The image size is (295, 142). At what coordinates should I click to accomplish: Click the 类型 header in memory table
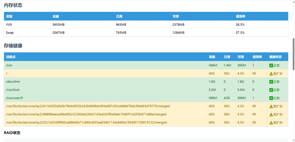click(x=9, y=16)
